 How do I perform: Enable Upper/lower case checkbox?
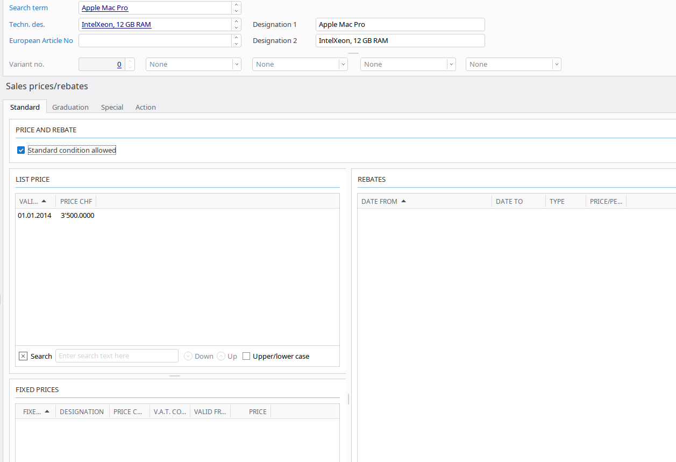246,356
